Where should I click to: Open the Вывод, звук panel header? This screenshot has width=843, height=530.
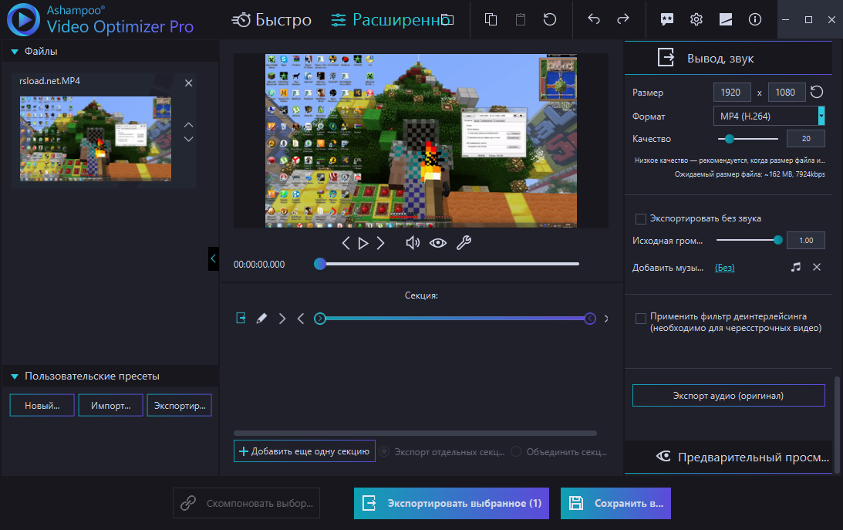pos(729,58)
